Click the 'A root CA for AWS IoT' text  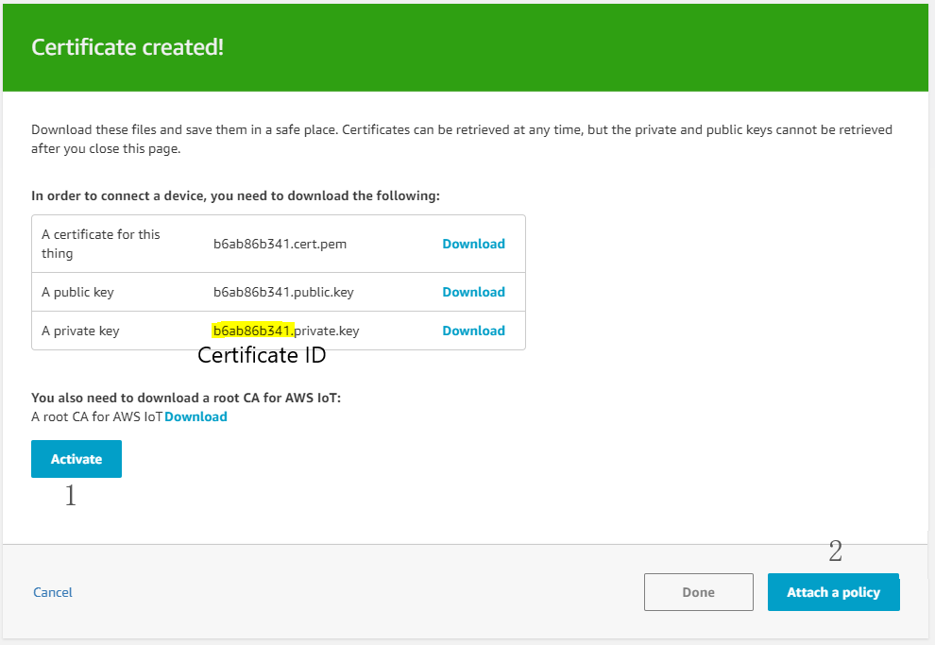point(99,416)
